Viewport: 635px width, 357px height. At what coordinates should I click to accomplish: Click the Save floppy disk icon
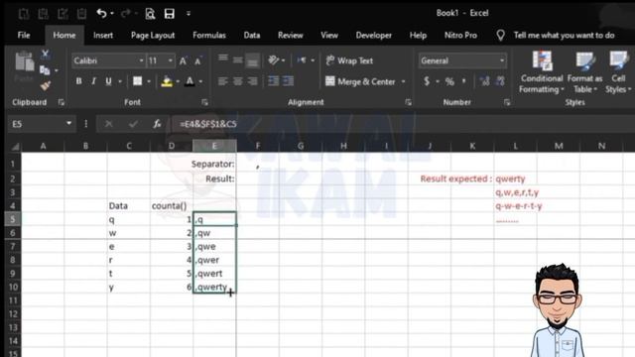pyautogui.click(x=170, y=14)
